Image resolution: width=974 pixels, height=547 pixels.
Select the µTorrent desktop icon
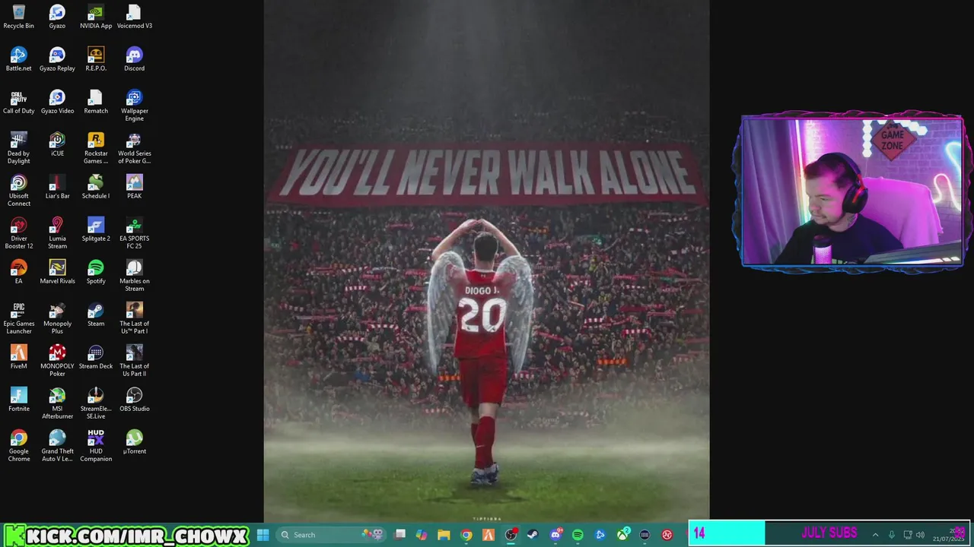(x=134, y=442)
